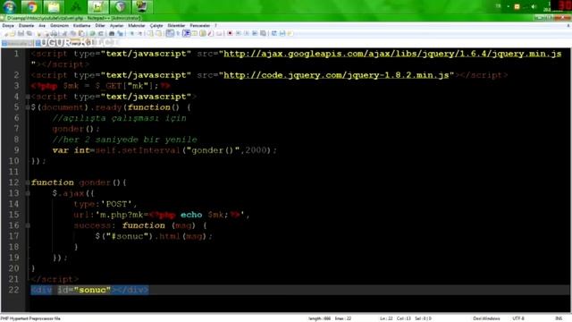Click the Save toolbar icon

(21, 34)
